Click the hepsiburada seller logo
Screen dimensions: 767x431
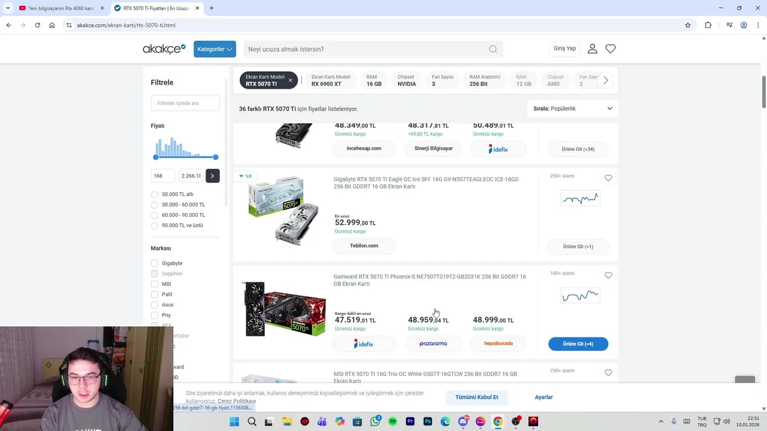499,344
